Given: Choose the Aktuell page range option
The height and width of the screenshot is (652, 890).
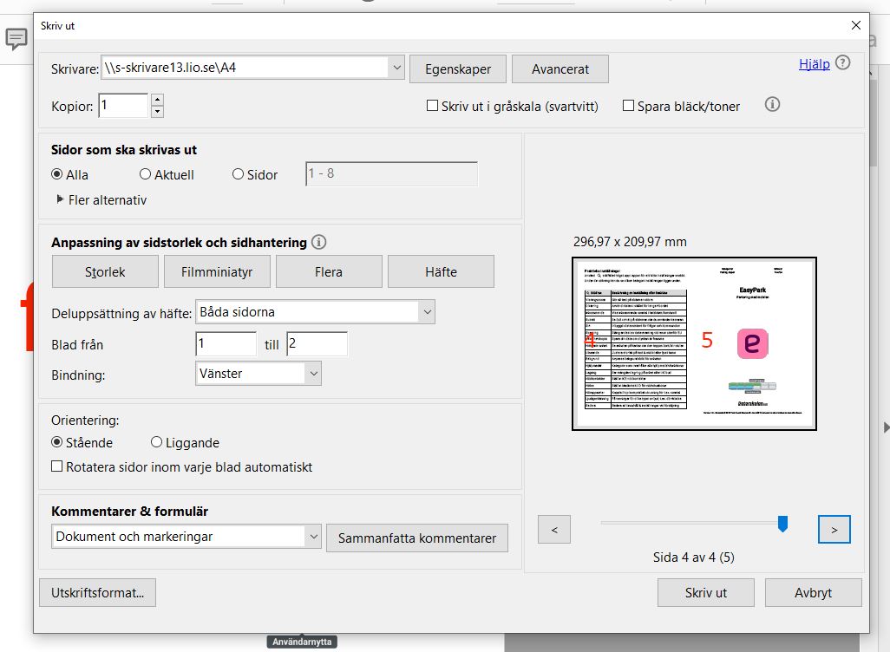Looking at the screenshot, I should click(x=144, y=173).
